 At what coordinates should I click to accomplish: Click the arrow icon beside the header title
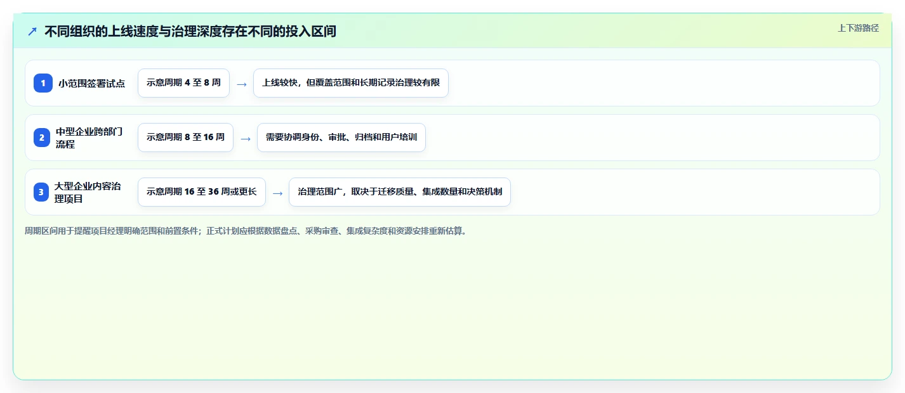point(32,31)
